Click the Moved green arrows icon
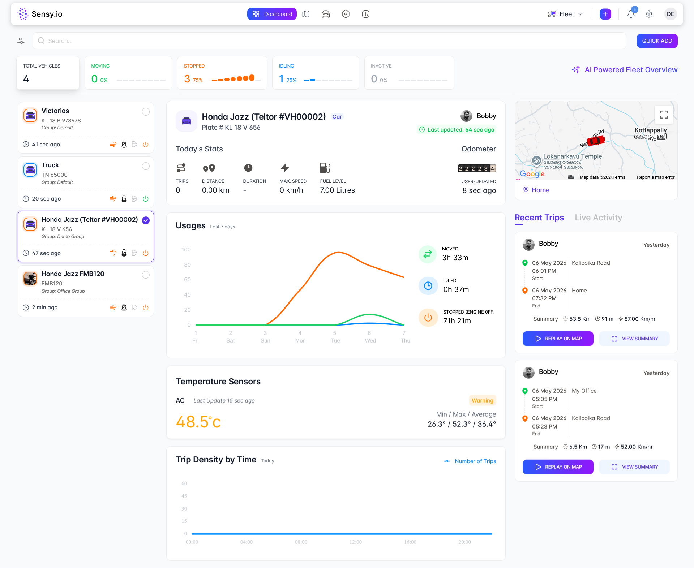694x568 pixels. coord(428,254)
